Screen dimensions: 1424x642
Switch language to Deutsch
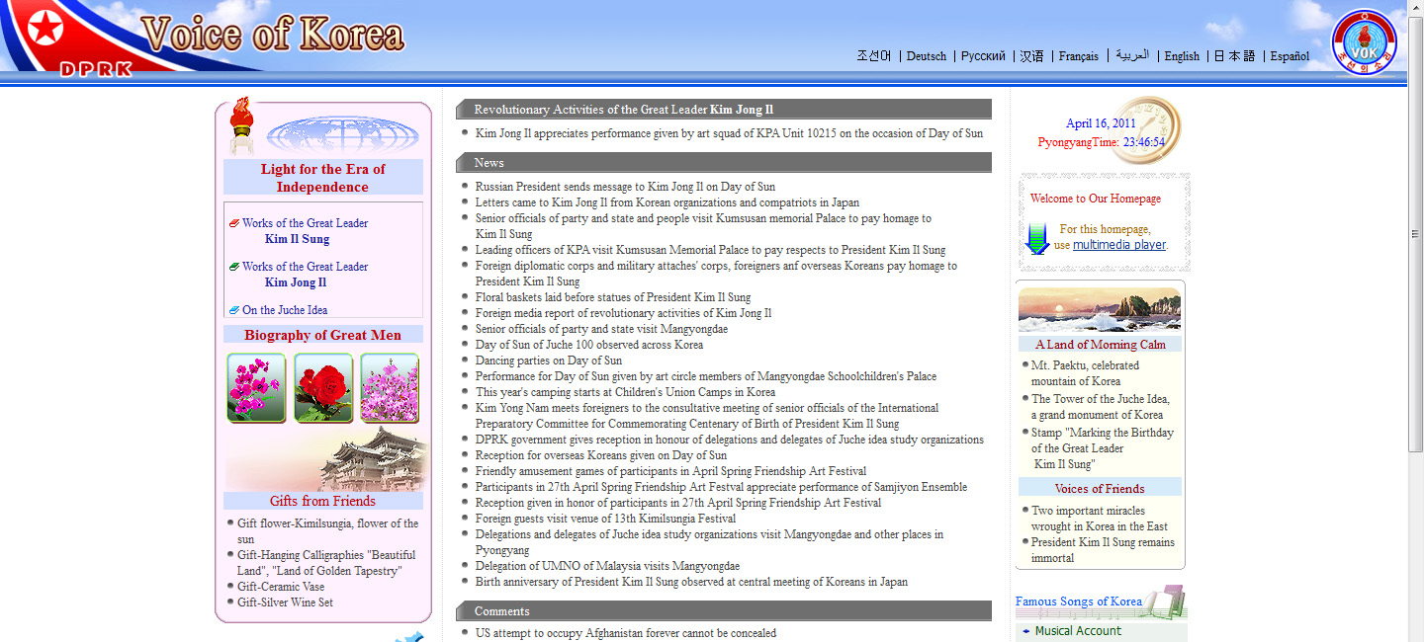coord(927,56)
